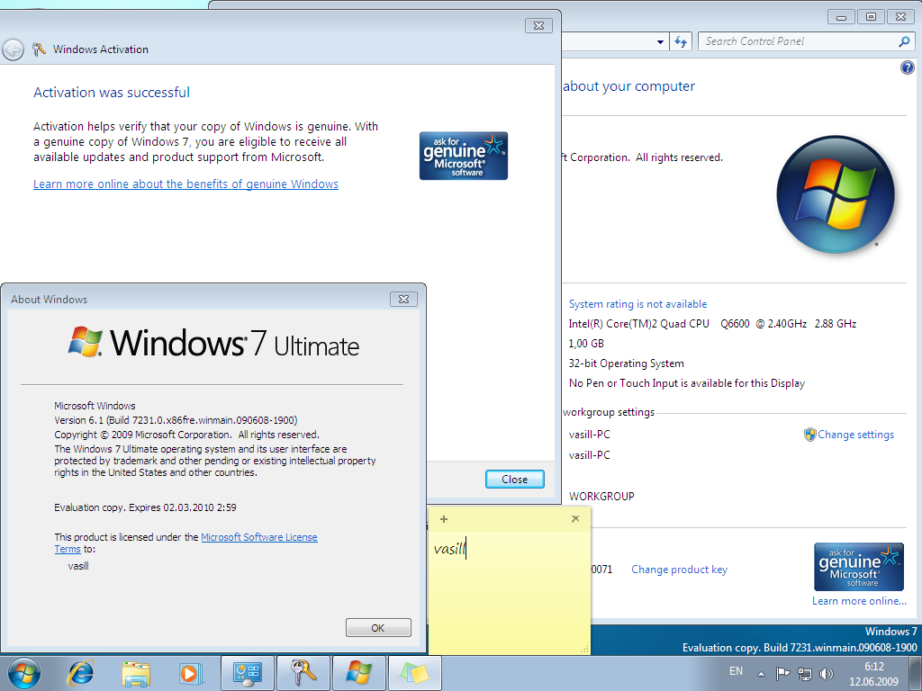Image resolution: width=922 pixels, height=691 pixels.
Task: Click the volume speaker tray icon
Action: [827, 673]
